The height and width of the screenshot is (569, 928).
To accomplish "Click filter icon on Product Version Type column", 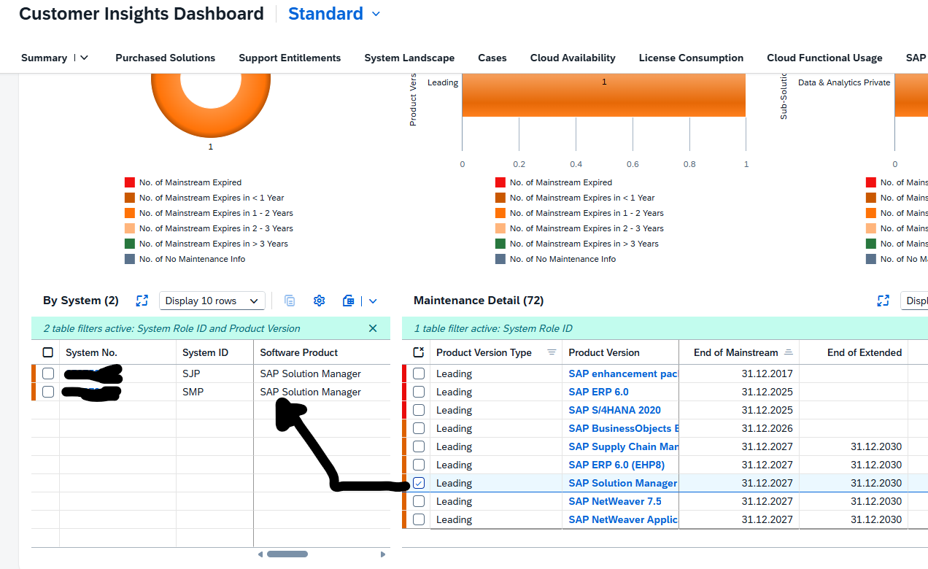I will pyautogui.click(x=552, y=352).
